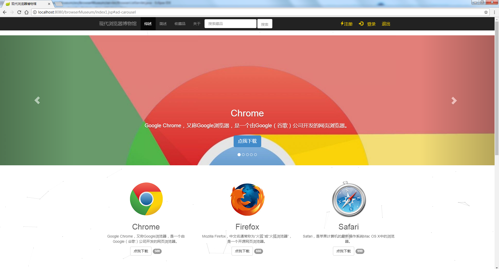Viewport: 499px width, 269px height.
Task: Show previous carousel slide with left chevron
Action: [37, 100]
